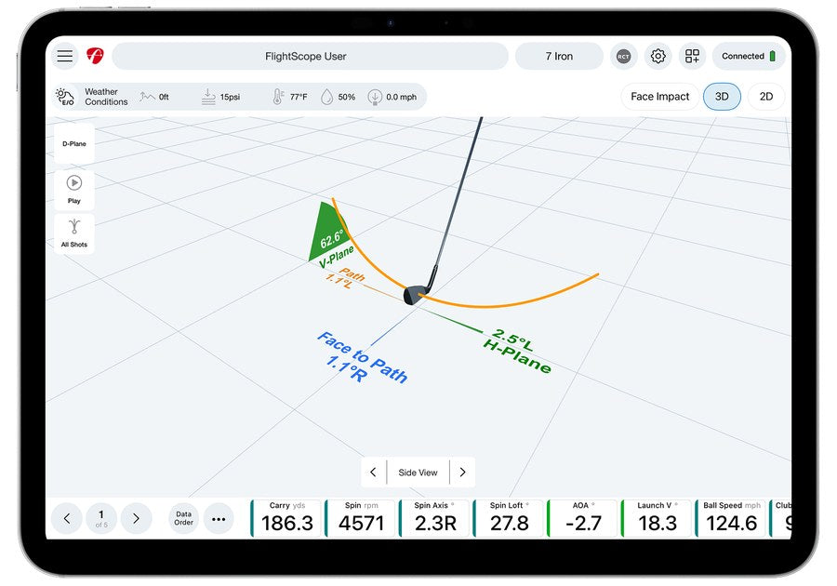Open settings gear icon
837x586 pixels.
click(658, 56)
